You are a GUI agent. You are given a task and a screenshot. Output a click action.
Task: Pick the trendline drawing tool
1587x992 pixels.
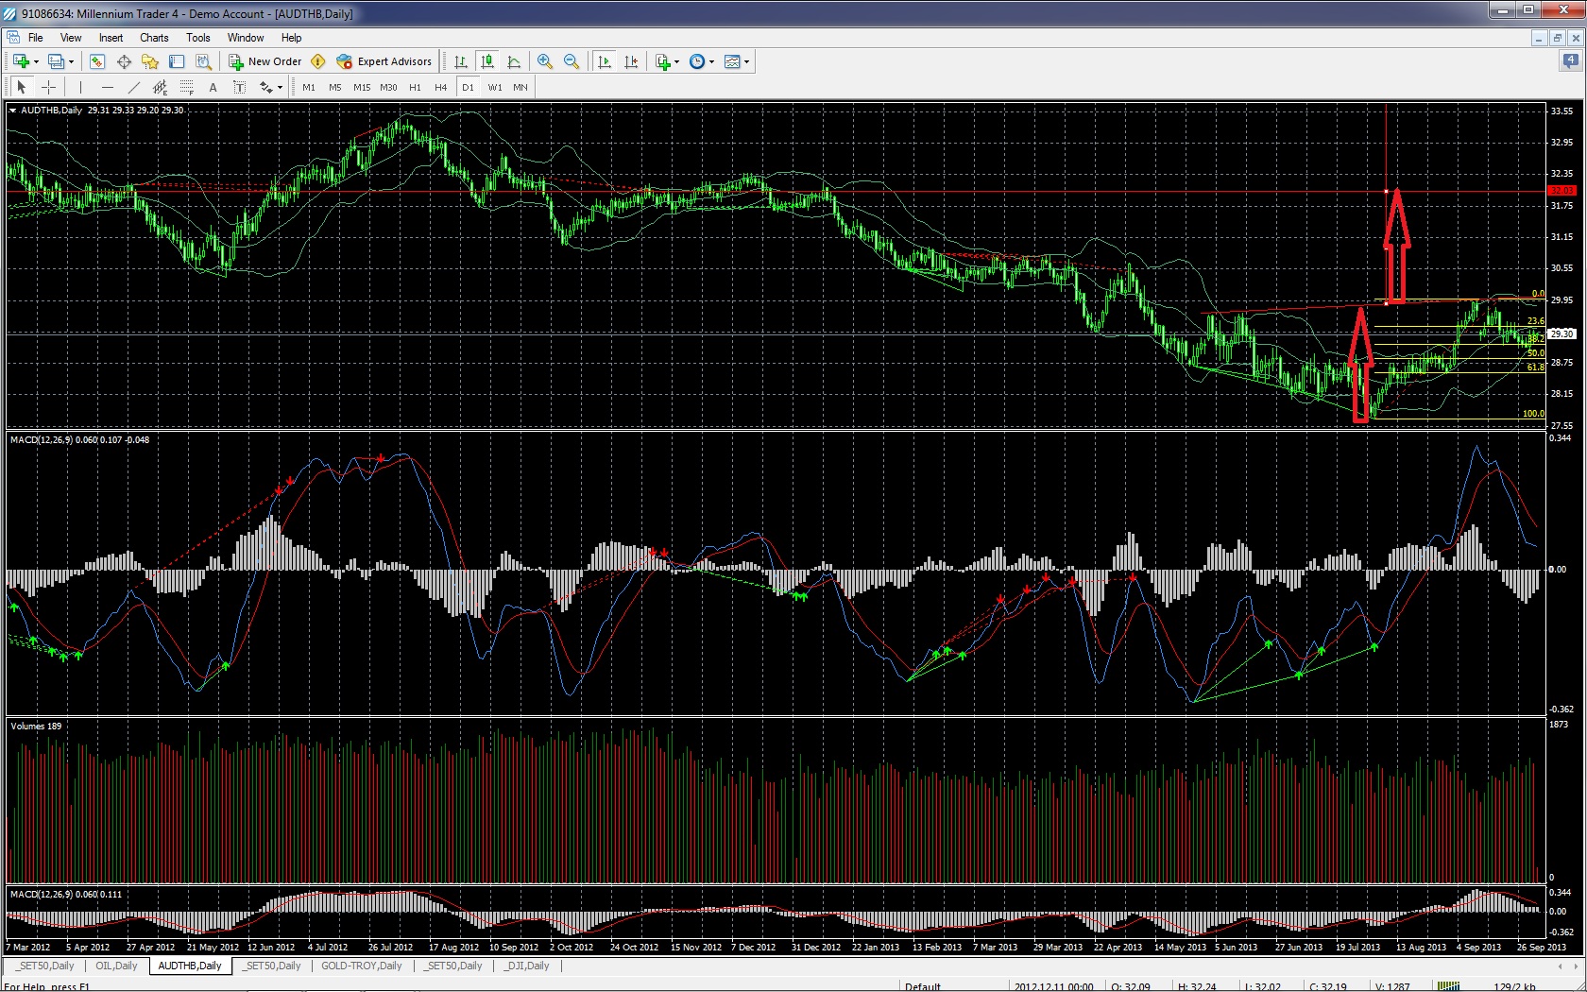134,87
